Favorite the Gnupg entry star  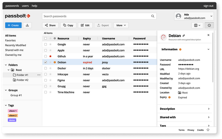tap(50, 86)
